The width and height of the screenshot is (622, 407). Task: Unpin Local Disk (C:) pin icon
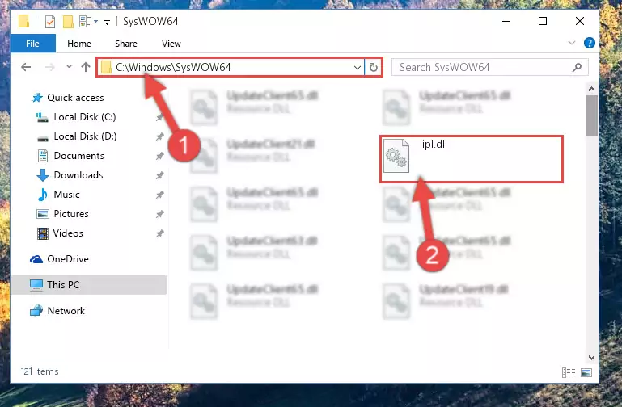click(159, 117)
